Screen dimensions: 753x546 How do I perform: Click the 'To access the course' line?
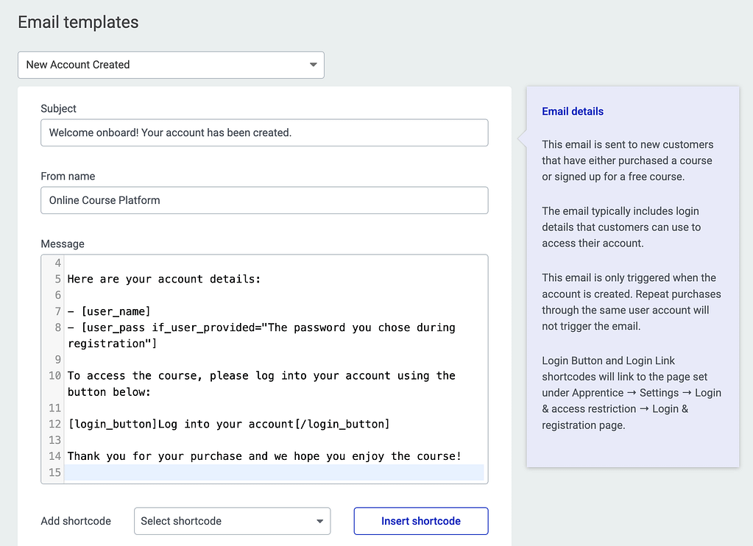pos(261,383)
